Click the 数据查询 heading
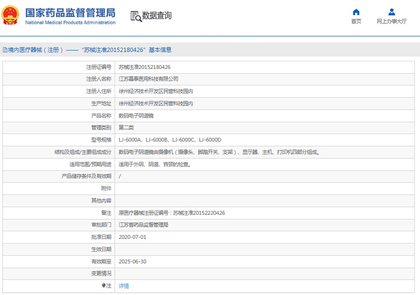 click(156, 16)
